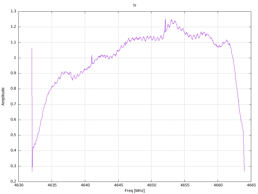The image size is (258, 194).
Task: Click the y-axis tick label 0.4
Action: (x=13, y=151)
